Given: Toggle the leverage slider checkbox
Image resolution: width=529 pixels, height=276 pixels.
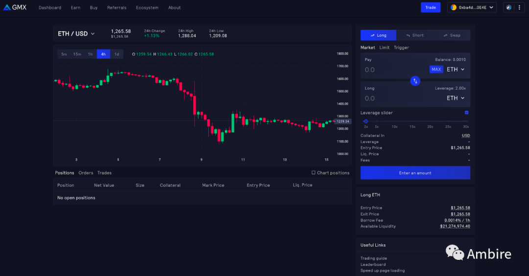Looking at the screenshot, I should pos(467,113).
